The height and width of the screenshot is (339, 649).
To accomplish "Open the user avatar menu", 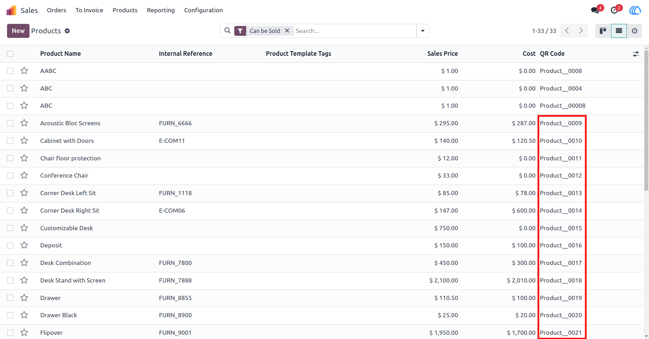I will point(635,10).
